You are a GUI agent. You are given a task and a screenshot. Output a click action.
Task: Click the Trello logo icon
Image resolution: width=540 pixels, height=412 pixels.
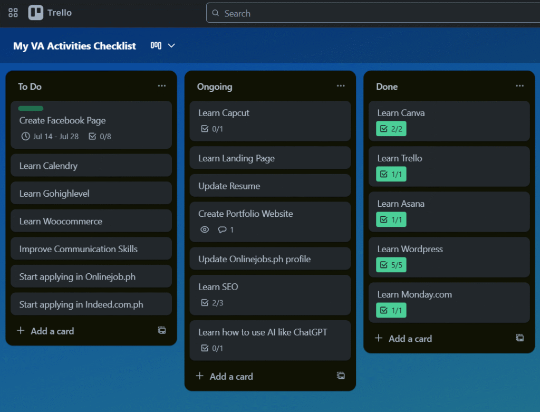35,13
